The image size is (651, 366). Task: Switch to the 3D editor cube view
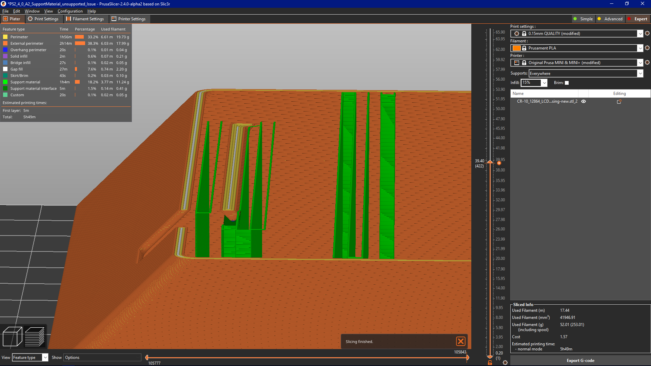click(12, 336)
